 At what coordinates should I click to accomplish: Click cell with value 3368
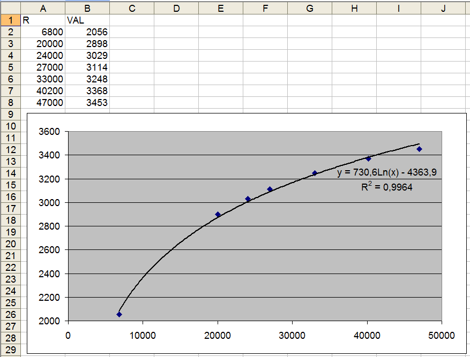point(87,90)
